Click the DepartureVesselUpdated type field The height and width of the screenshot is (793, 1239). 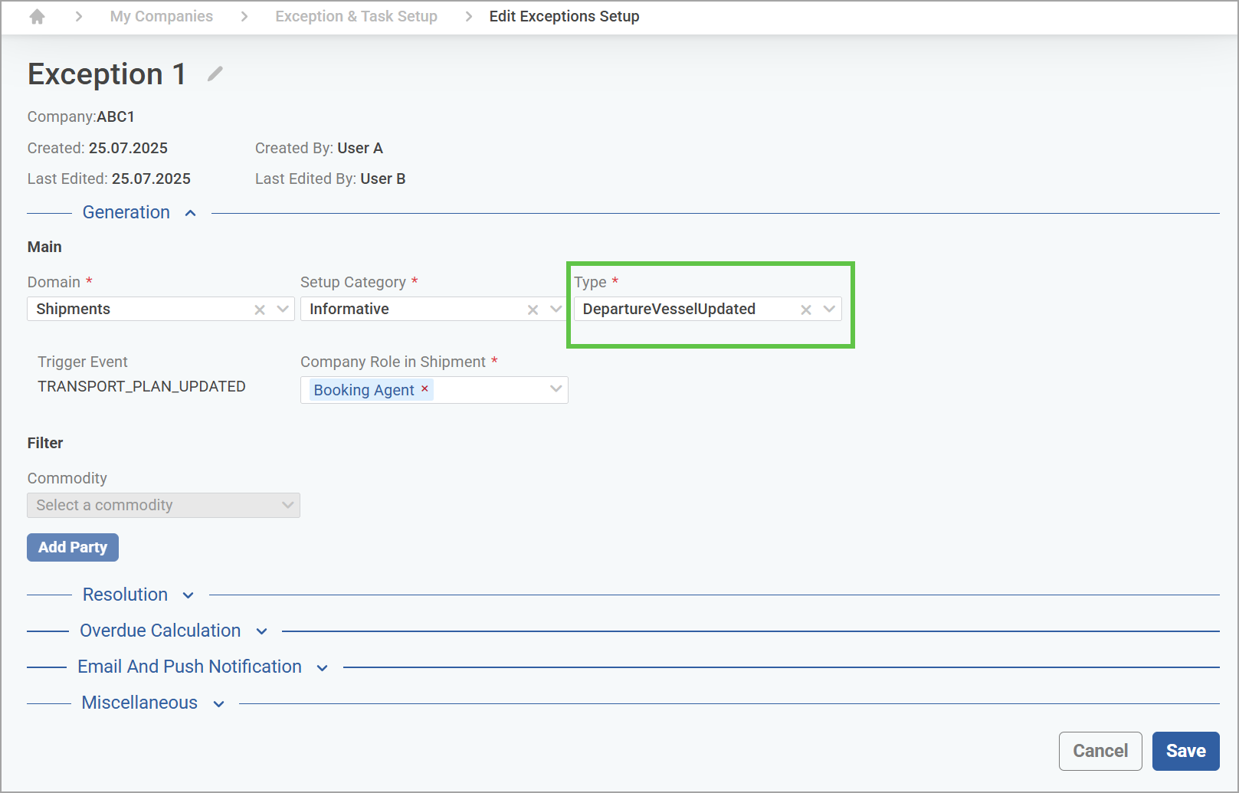[708, 309]
